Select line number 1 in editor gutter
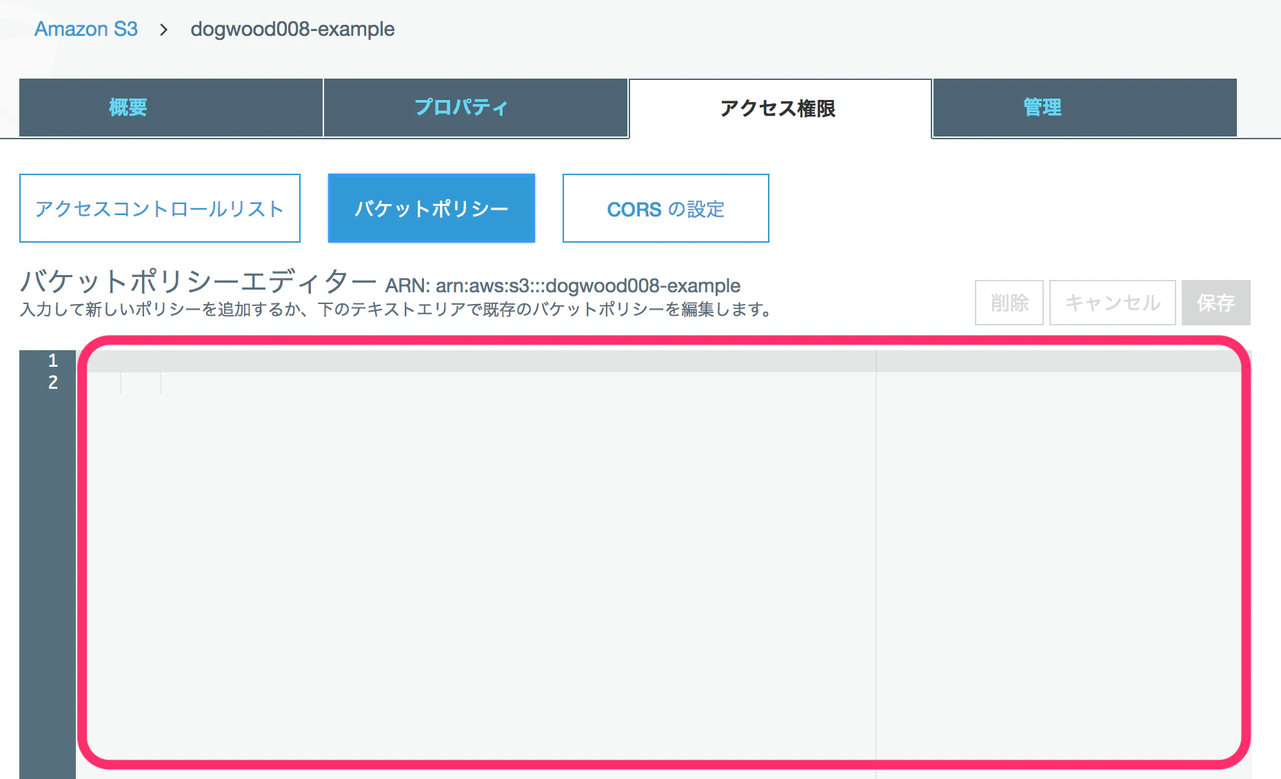1281x779 pixels. 52,361
